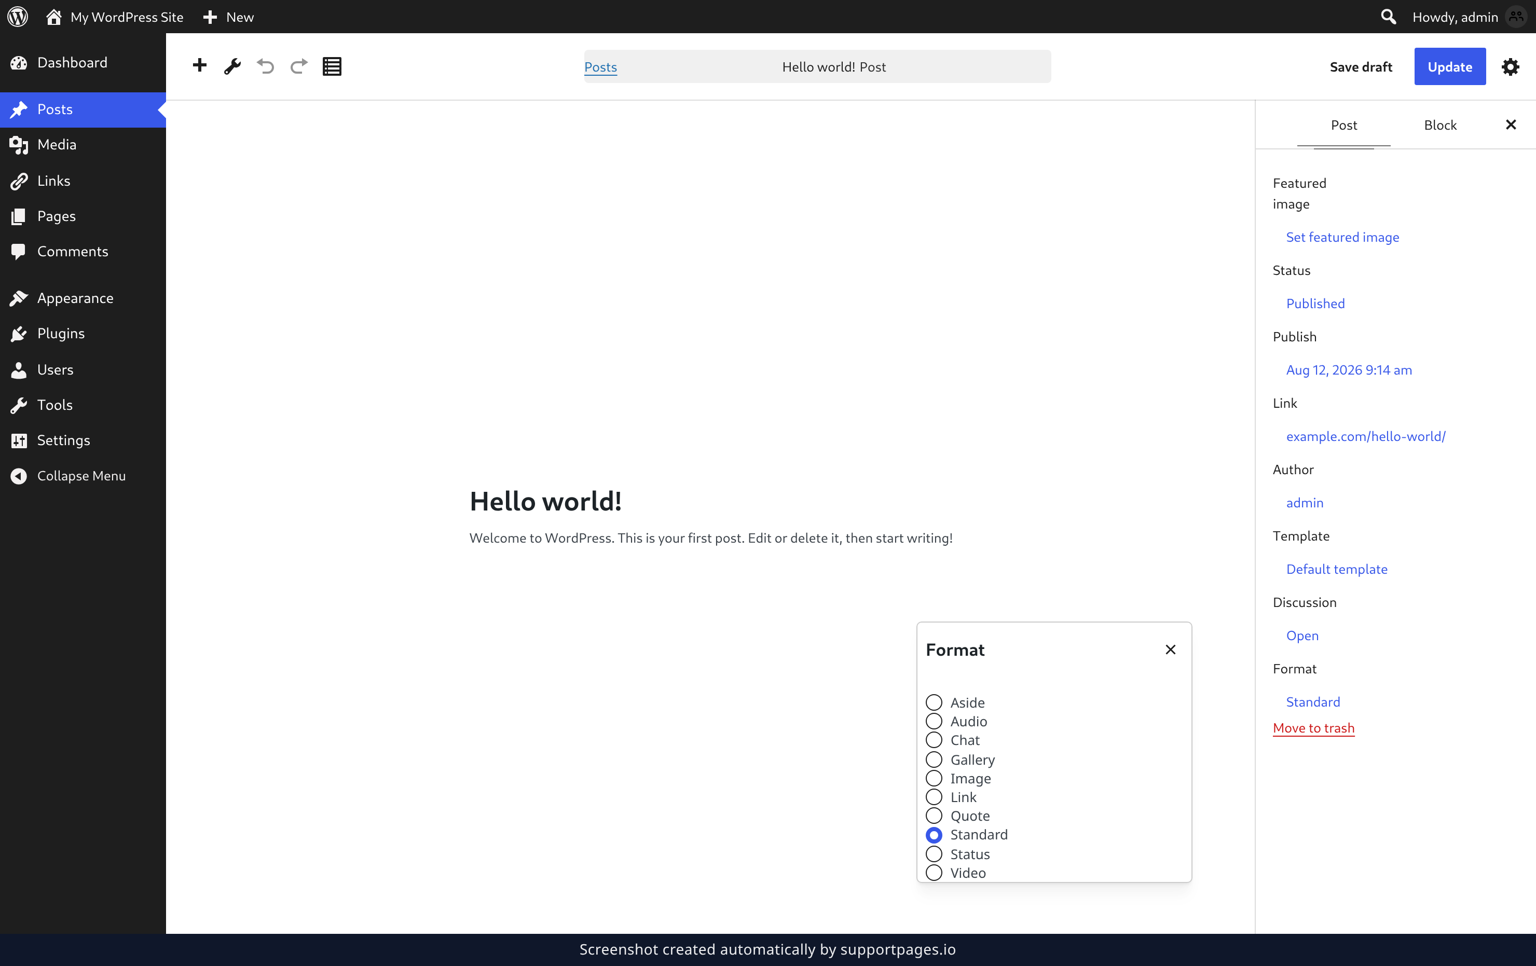Click the search magnifier in admin bar
This screenshot has width=1536, height=966.
[x=1388, y=17]
